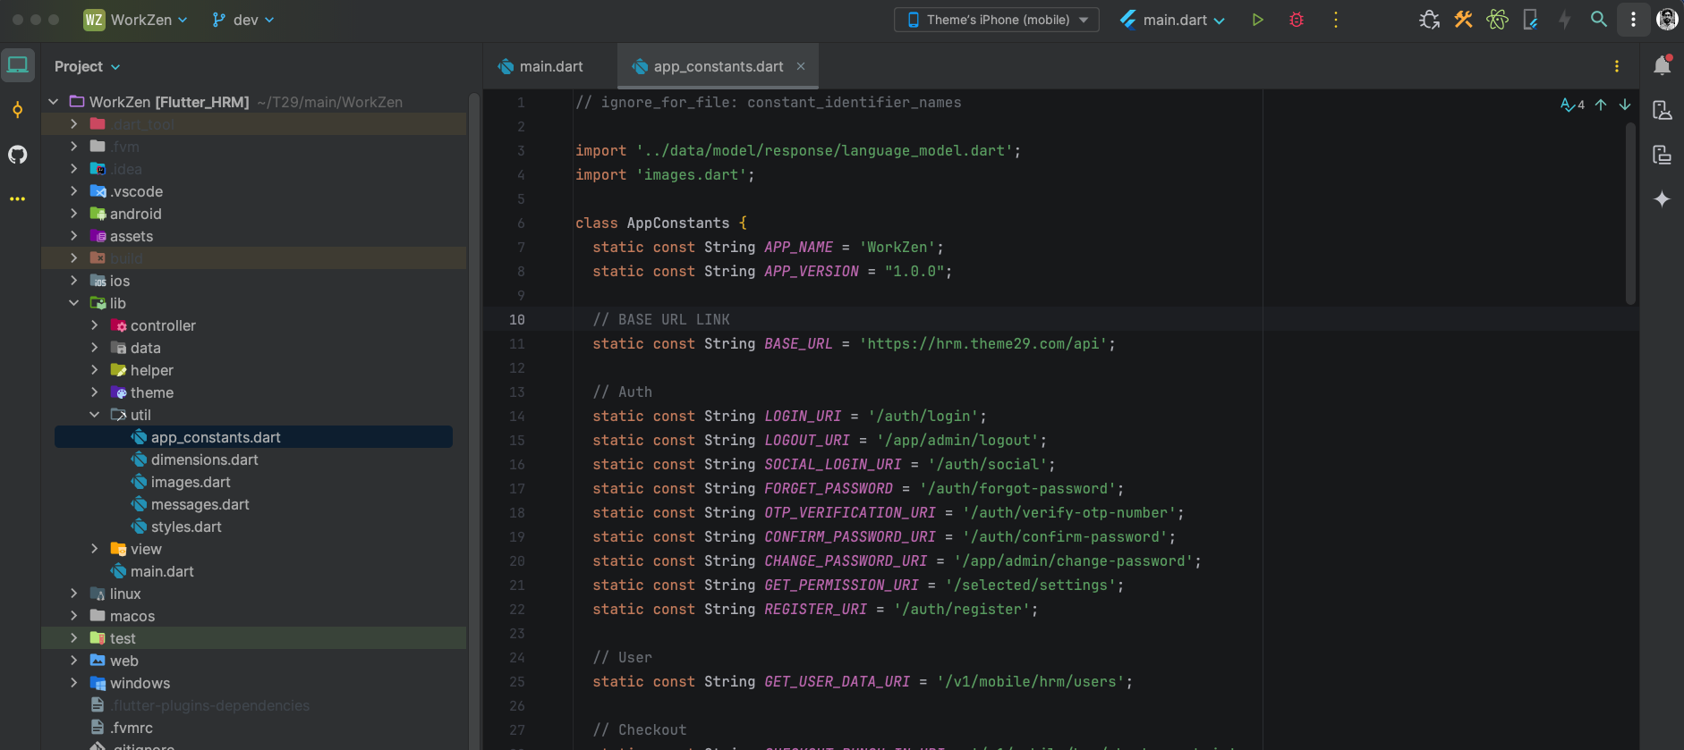This screenshot has height=750, width=1684.
Task: Close the app_constants.dart tab
Action: coord(801,66)
